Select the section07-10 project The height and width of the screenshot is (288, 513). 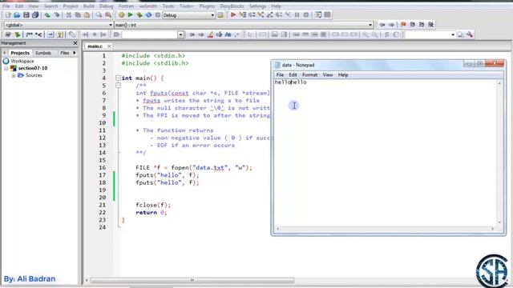click(x=33, y=68)
